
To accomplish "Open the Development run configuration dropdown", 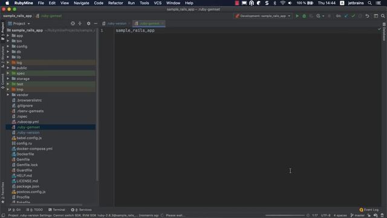I will (x=262, y=16).
